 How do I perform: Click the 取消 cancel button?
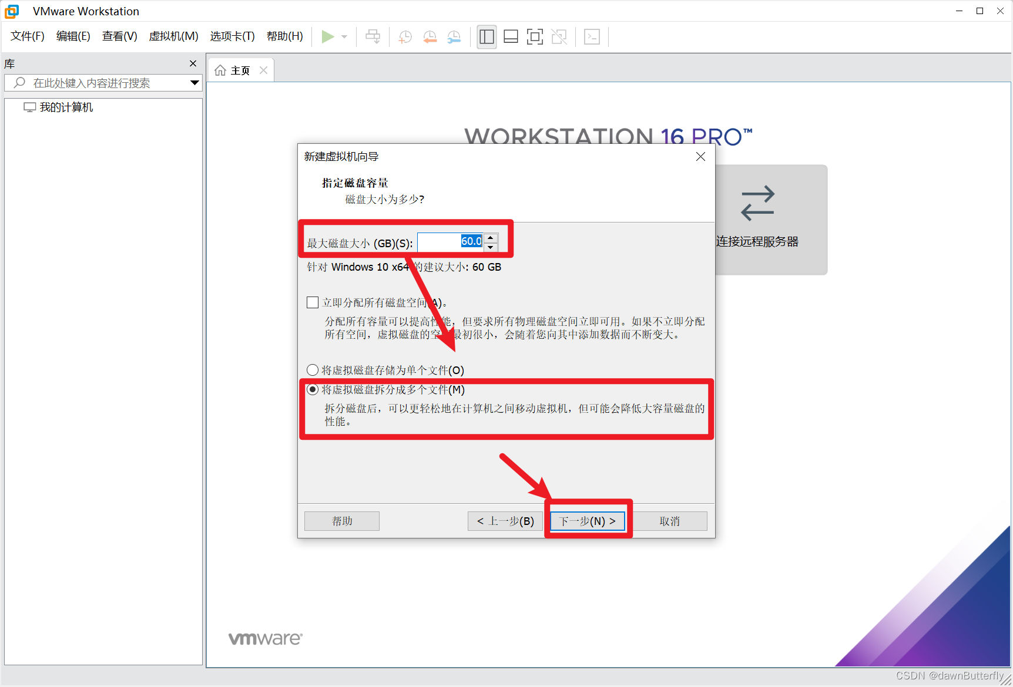click(x=670, y=521)
